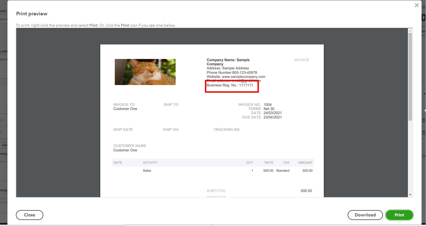
Task: Click the AMOUNT column header
Action: tap(305, 163)
